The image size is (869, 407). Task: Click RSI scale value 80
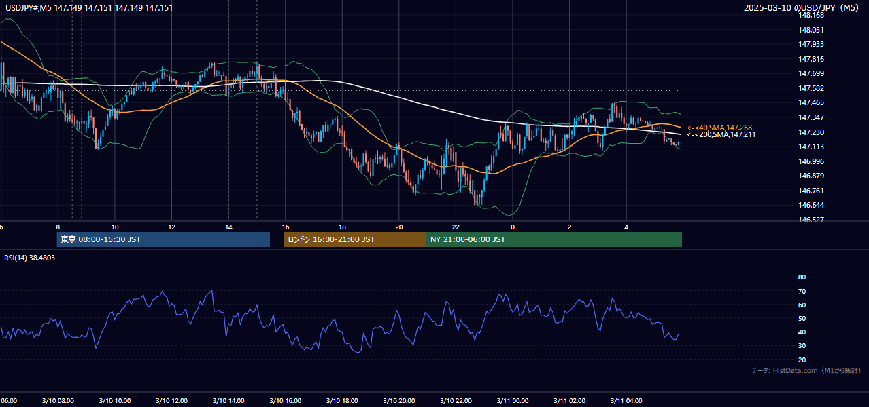click(802, 277)
